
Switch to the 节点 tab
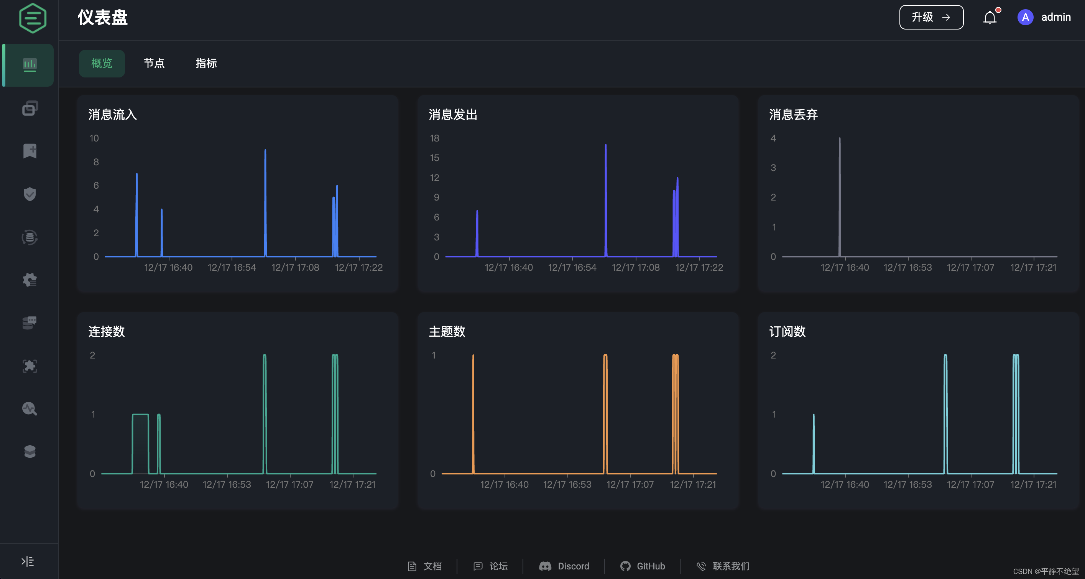click(154, 64)
